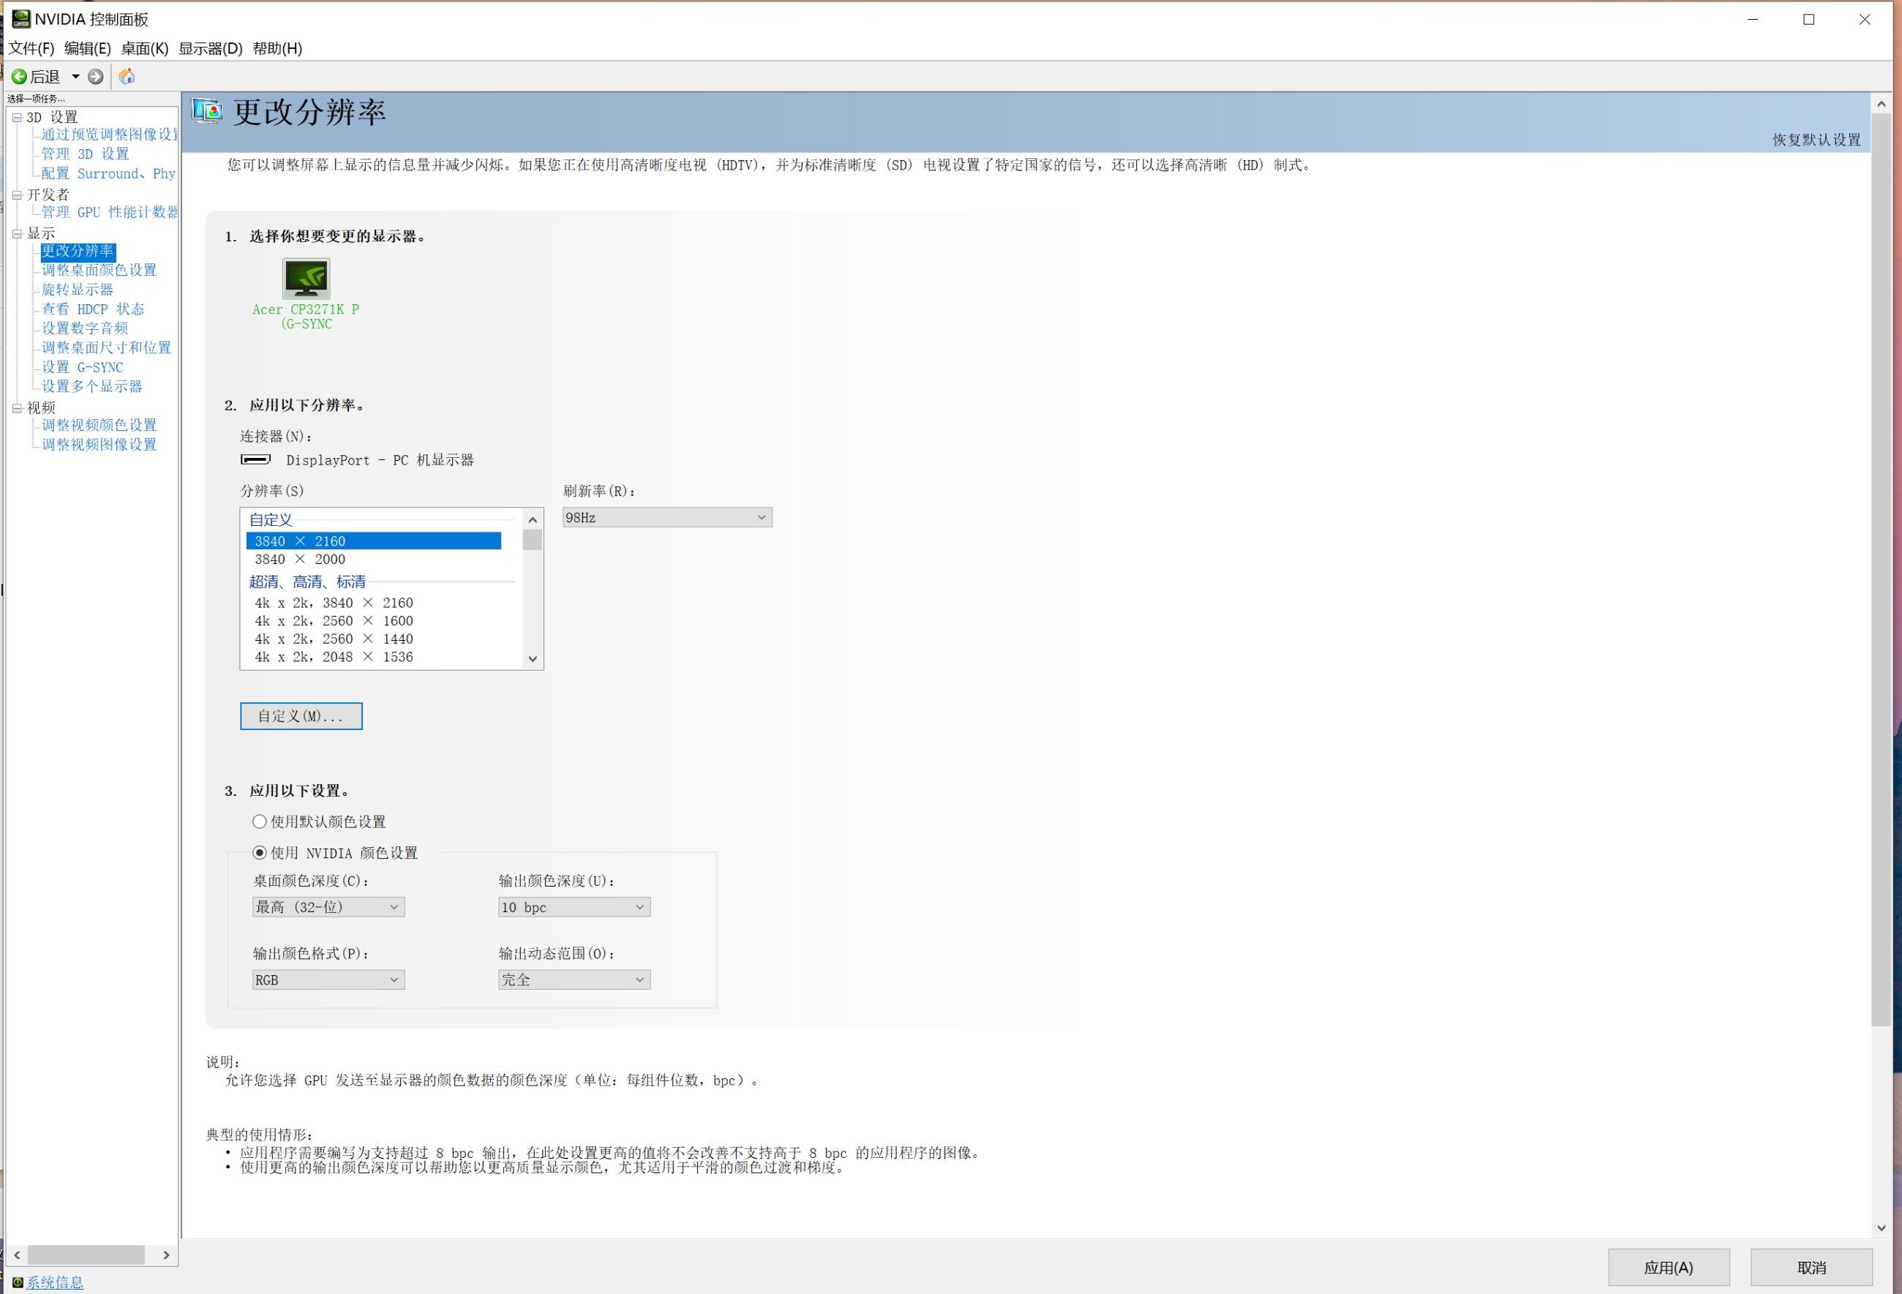Click the 更改分辨率 header icon
Screen dimensions: 1902x1294
[207, 110]
